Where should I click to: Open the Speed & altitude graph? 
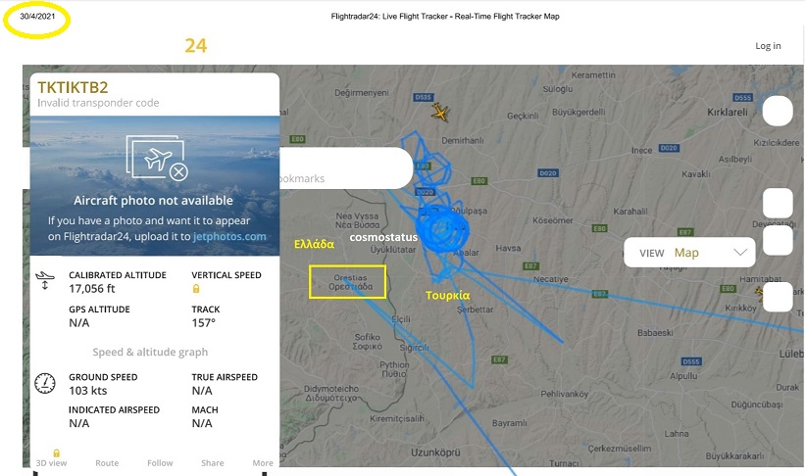pos(150,352)
